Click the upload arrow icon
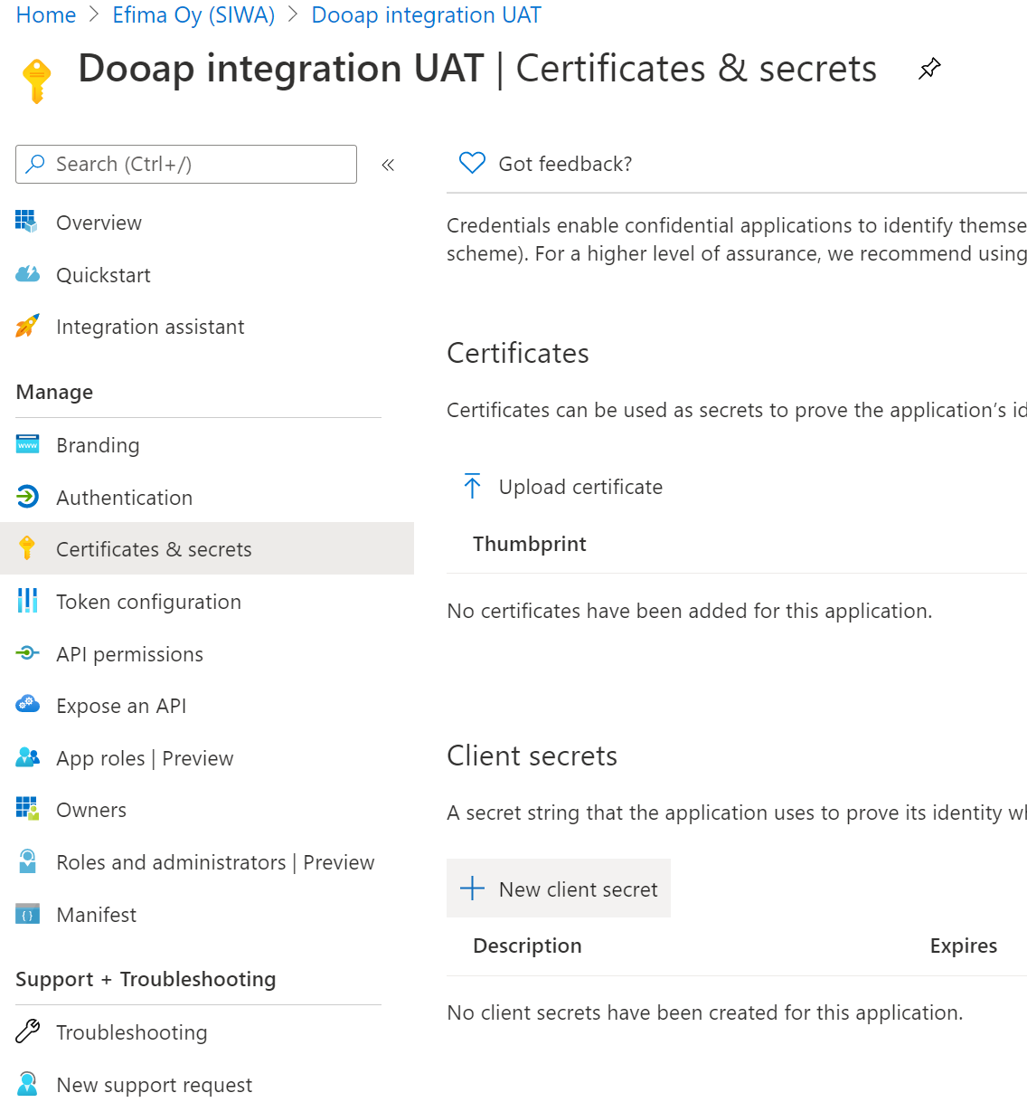Viewport: 1027px width, 1112px height. click(x=472, y=486)
